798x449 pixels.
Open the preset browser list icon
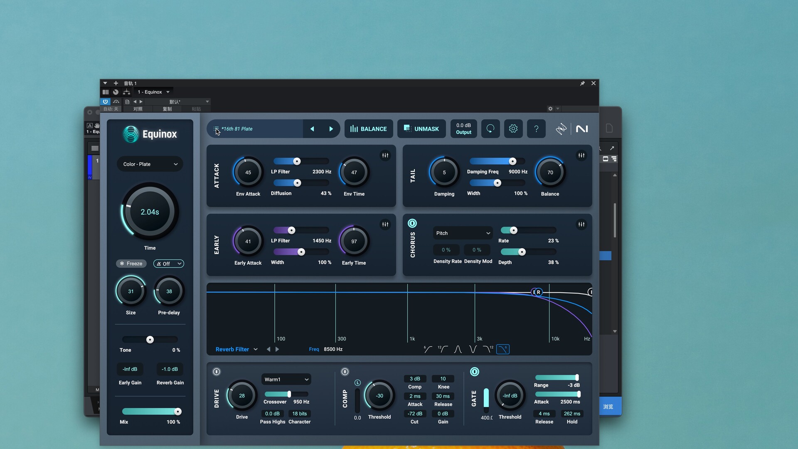(x=216, y=129)
